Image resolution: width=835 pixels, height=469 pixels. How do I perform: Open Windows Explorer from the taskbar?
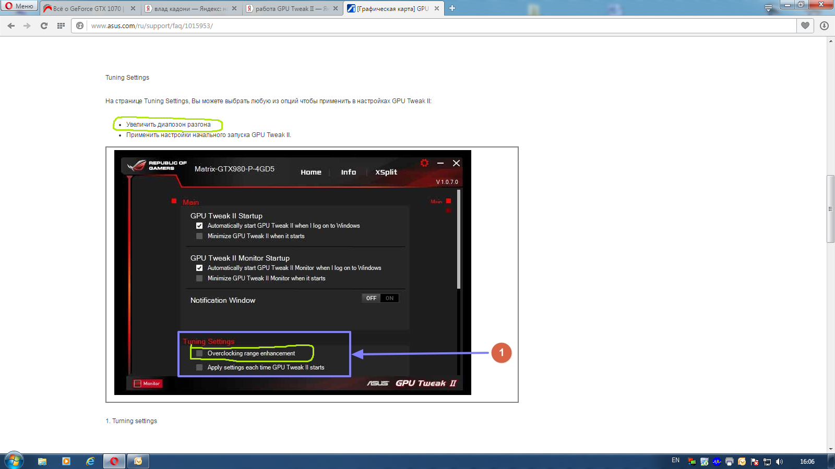tap(42, 461)
